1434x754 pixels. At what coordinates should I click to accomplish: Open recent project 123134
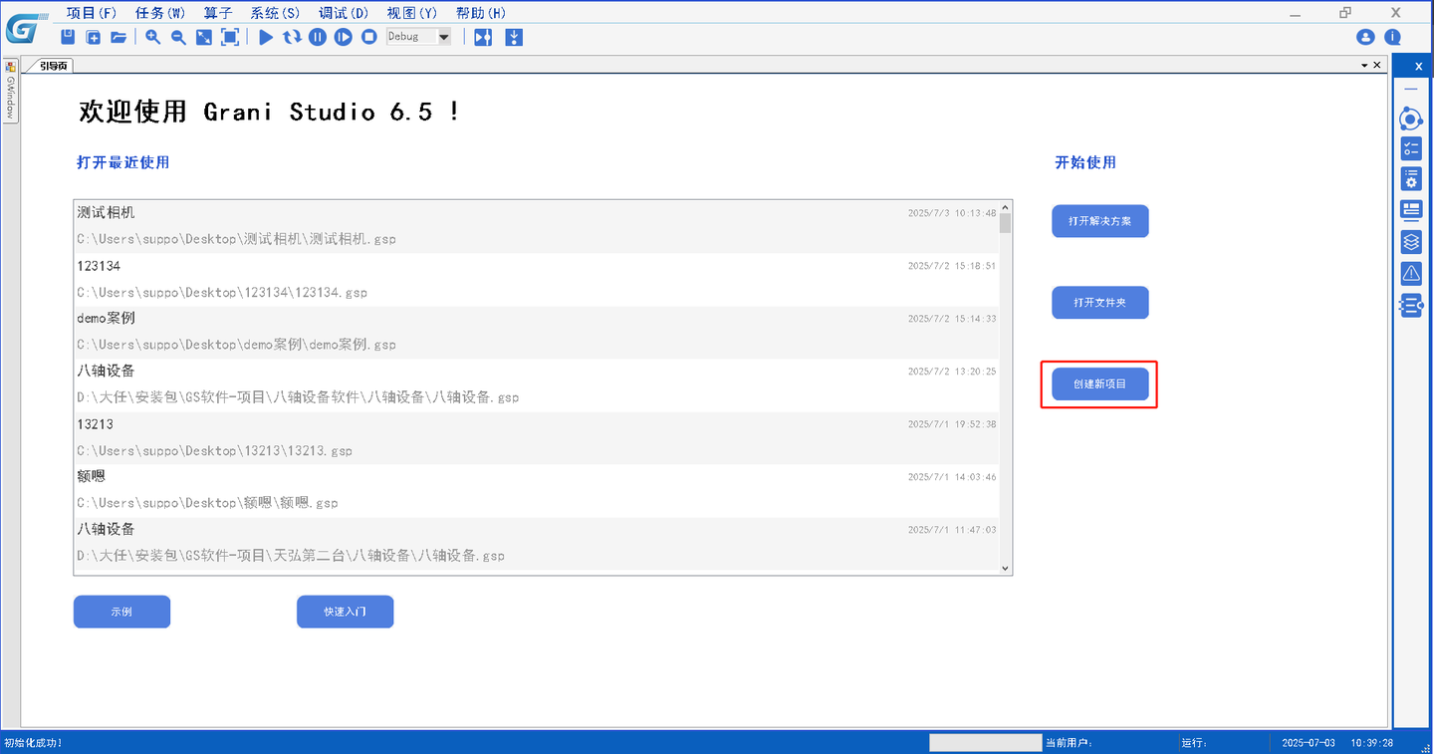[x=536, y=279]
